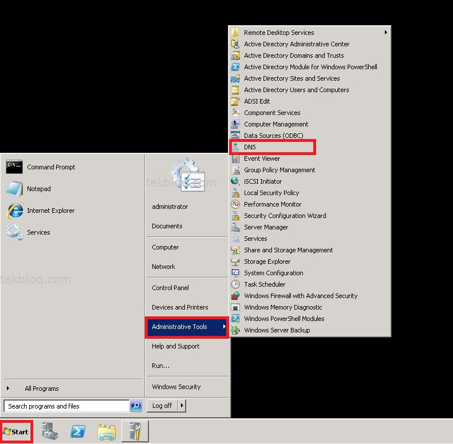This screenshot has width=453, height=444.
Task: Open Help and Support
Action: click(176, 346)
